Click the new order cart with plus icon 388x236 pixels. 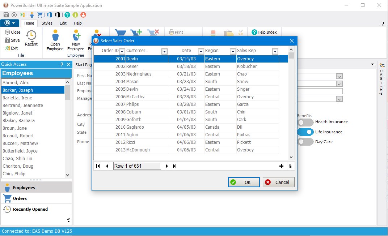pos(136,33)
